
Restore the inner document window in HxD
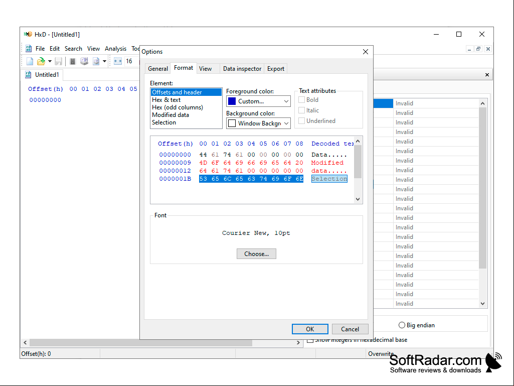tap(478, 49)
